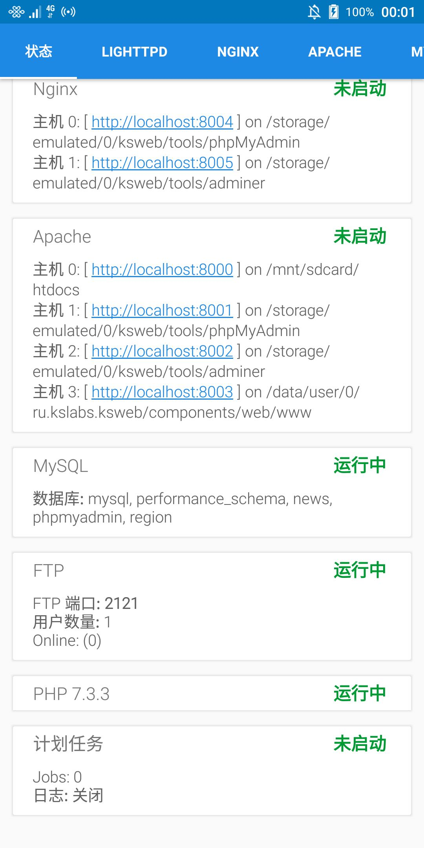This screenshot has height=848, width=424.
Task: Tap the carrier logo icon in status bar
Action: pyautogui.click(x=16, y=12)
